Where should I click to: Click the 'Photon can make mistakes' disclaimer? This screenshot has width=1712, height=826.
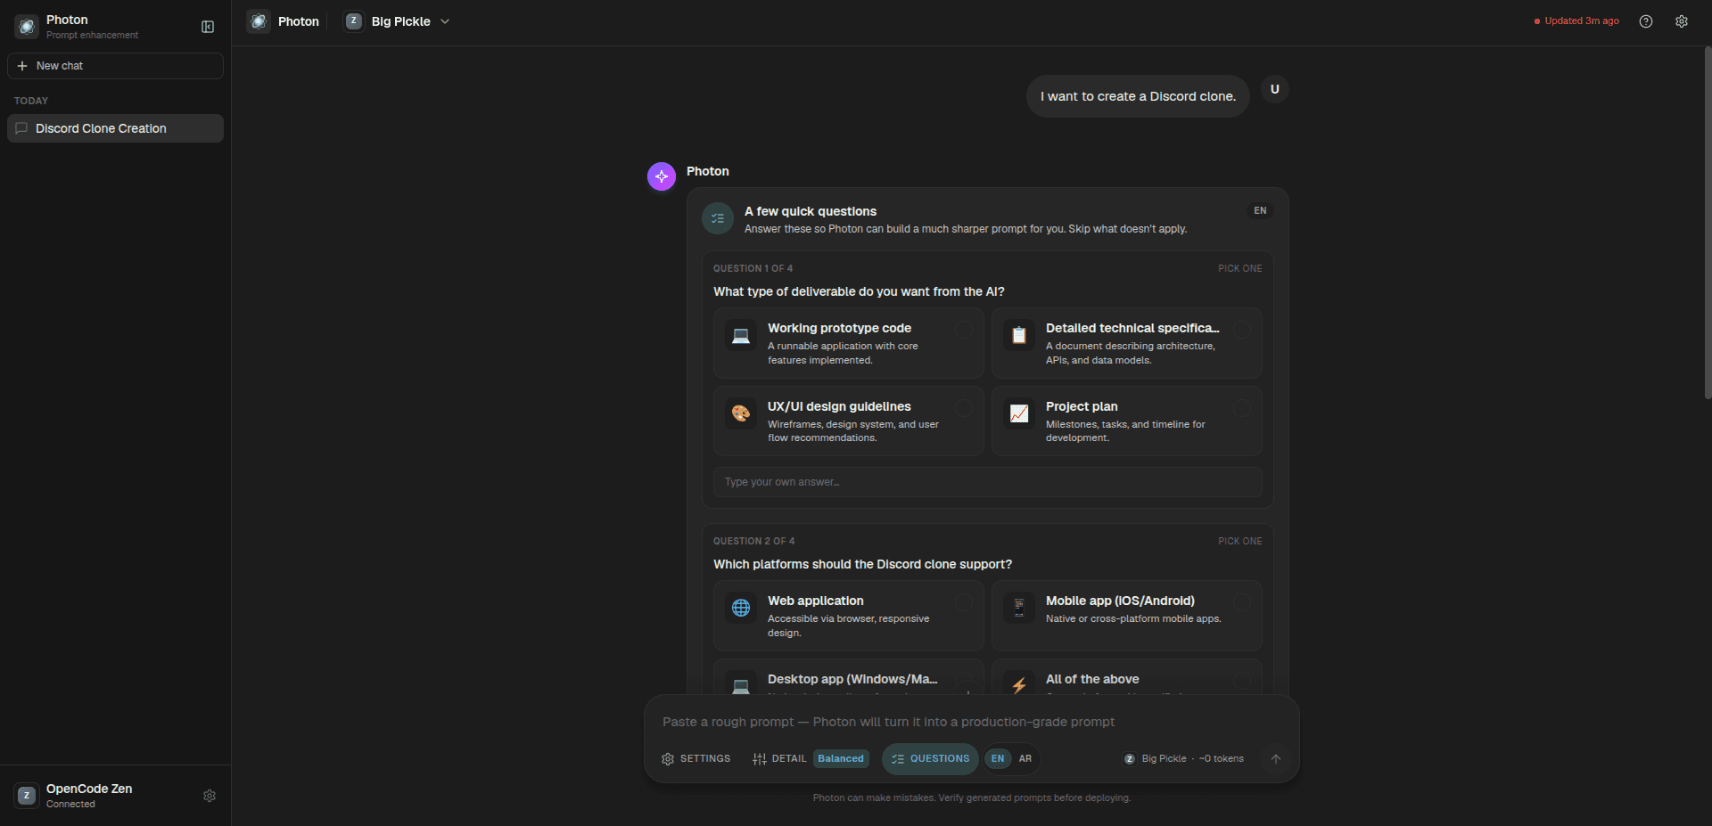click(972, 797)
